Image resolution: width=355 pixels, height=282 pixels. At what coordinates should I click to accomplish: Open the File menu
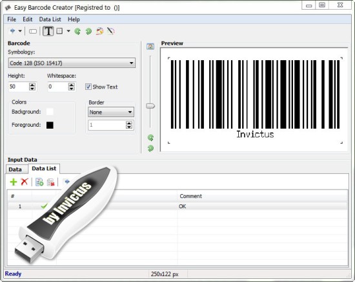[12, 19]
